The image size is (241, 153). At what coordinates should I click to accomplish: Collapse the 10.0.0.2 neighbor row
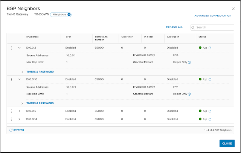point(19,48)
